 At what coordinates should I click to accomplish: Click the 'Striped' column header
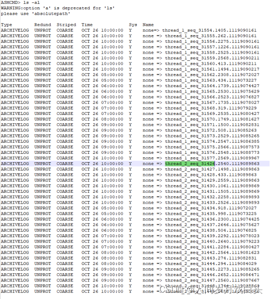pos(66,25)
